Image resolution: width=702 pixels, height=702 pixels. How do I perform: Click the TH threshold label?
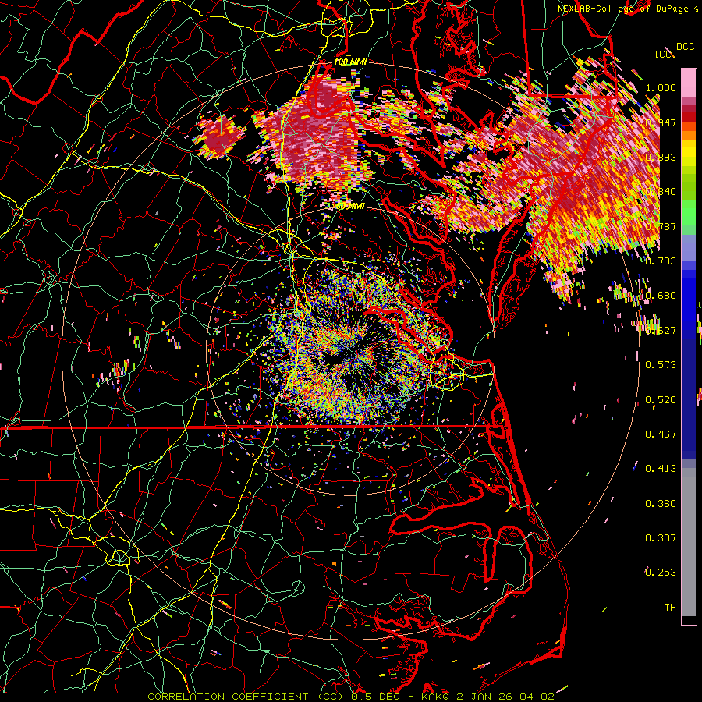point(670,608)
